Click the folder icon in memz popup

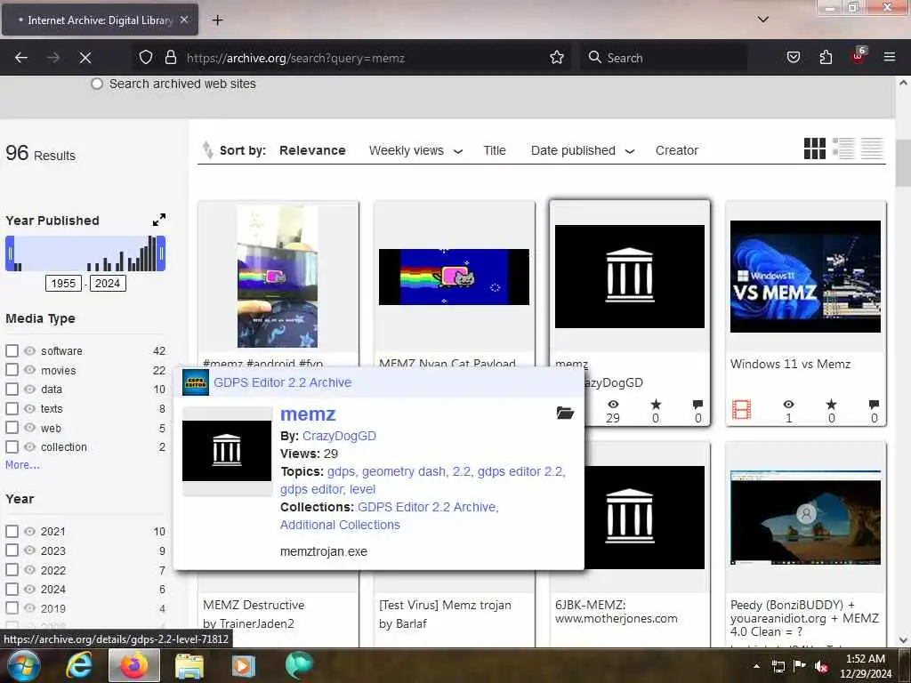(x=565, y=413)
